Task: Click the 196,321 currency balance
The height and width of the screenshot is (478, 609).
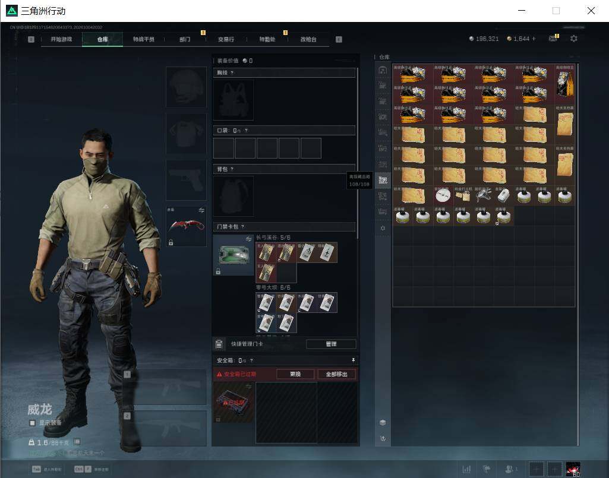Action: tap(484, 39)
